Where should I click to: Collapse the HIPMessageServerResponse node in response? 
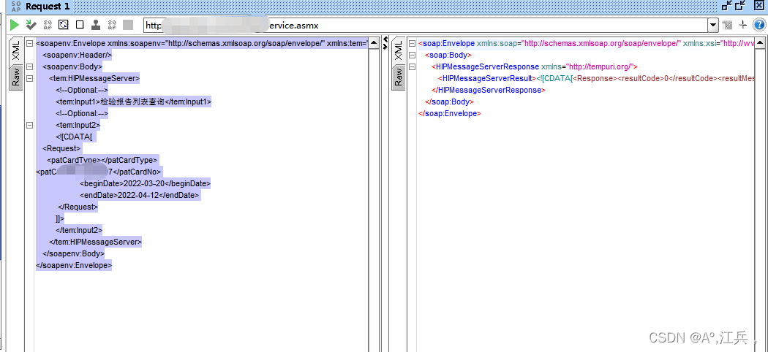(x=412, y=66)
